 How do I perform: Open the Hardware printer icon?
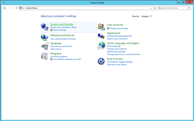tap(45, 46)
